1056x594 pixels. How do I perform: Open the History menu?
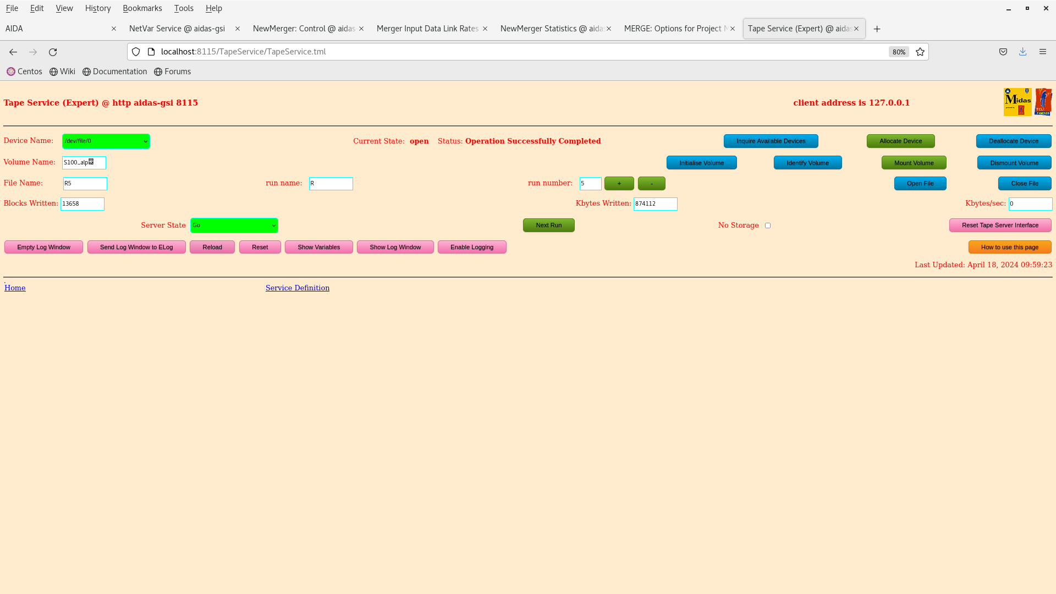tap(97, 8)
